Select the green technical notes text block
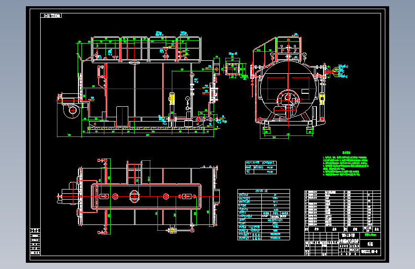Screen dimensions: 415x269 coord(346,164)
